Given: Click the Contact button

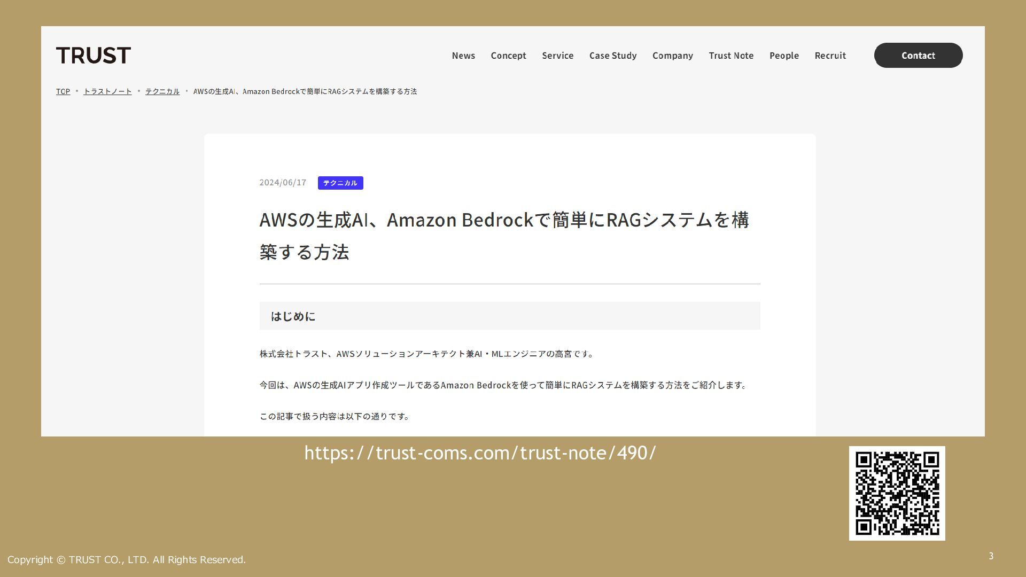Looking at the screenshot, I should click(918, 55).
